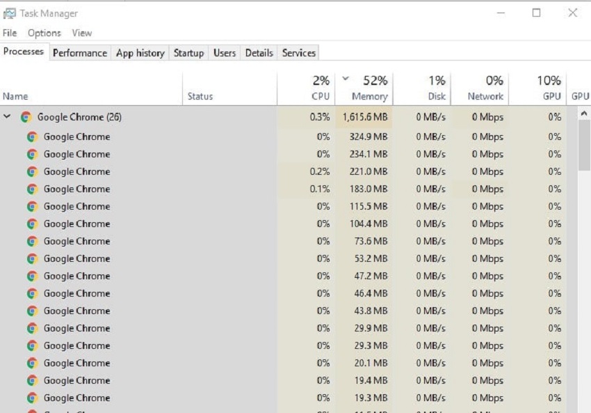Open the Options menu

(44, 33)
